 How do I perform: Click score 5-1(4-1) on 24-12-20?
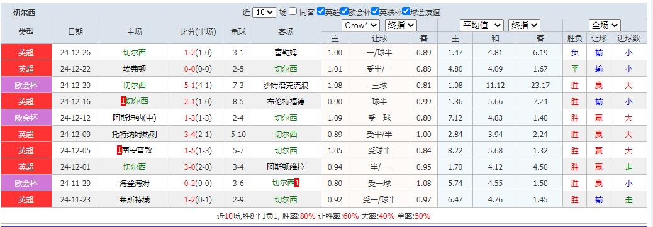click(198, 86)
